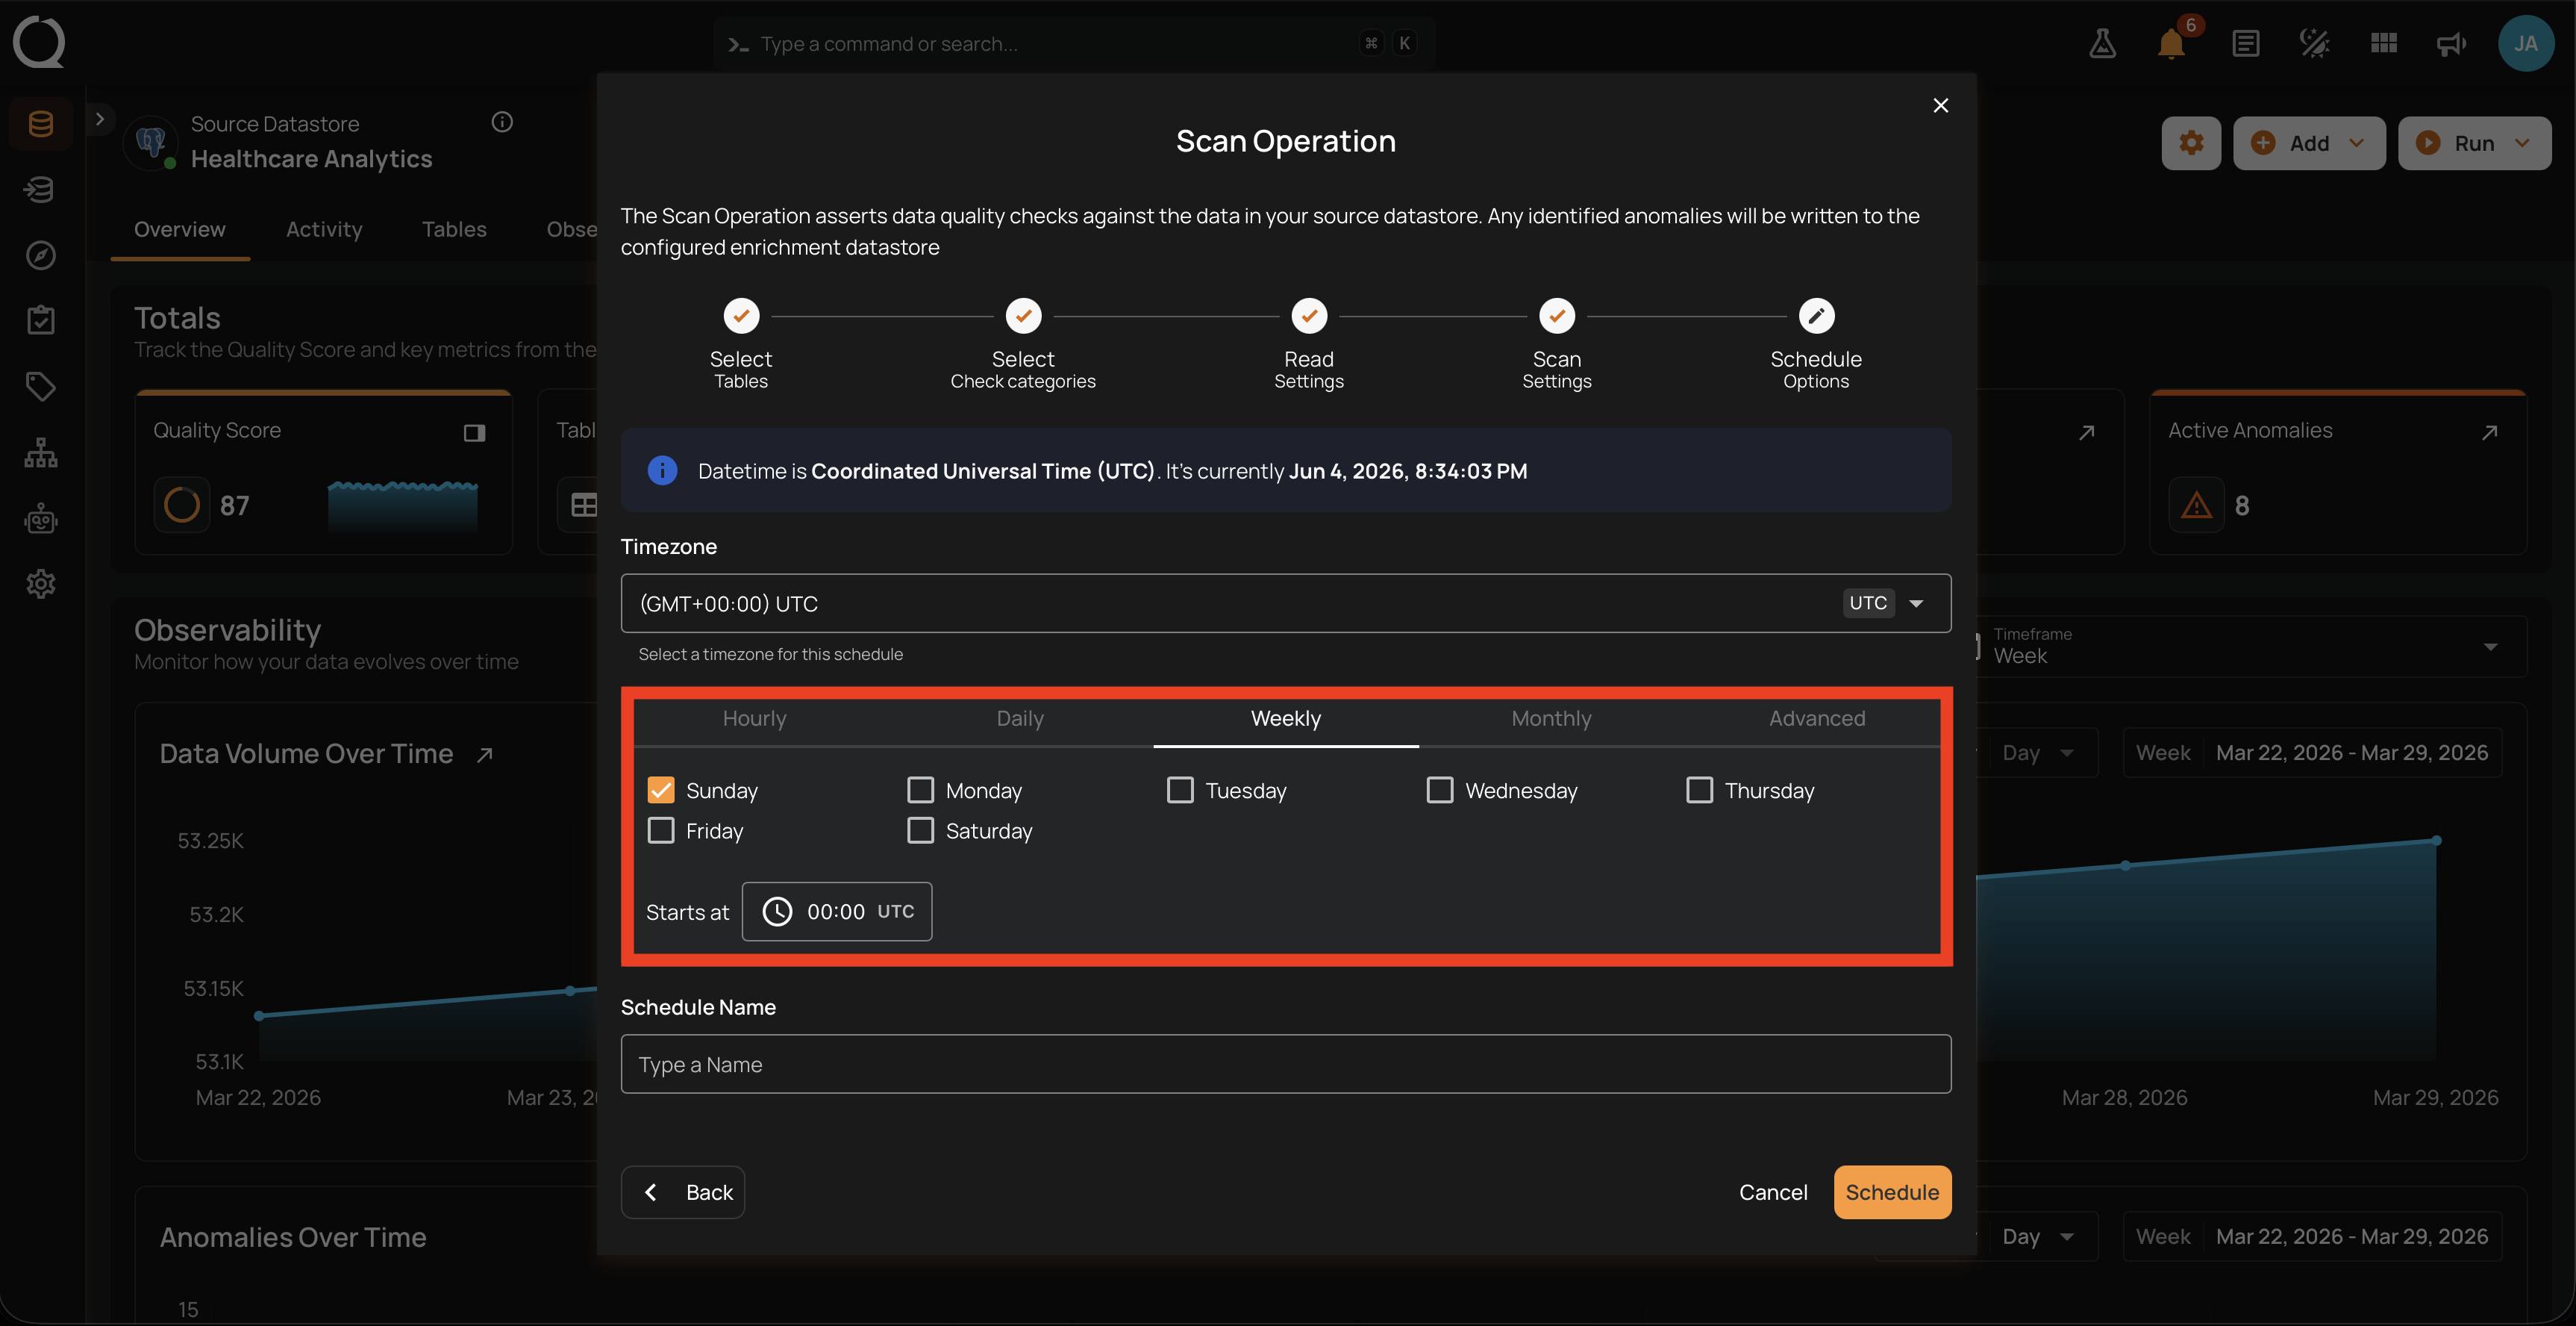Screen dimensions: 2576x1326
Task: Open the notifications bell
Action: pyautogui.click(x=2171, y=43)
